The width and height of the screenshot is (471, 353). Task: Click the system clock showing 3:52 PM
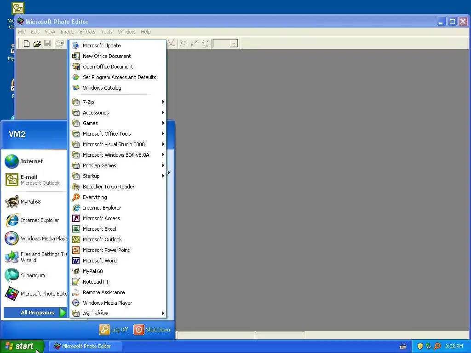454,346
